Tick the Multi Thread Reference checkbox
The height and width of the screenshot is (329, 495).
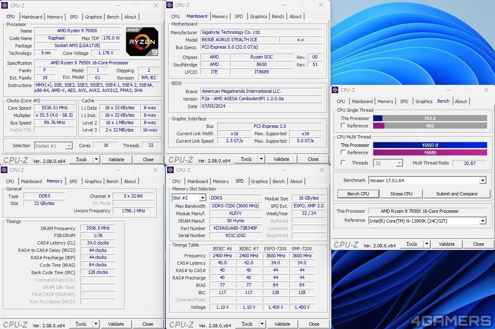tap(343, 153)
